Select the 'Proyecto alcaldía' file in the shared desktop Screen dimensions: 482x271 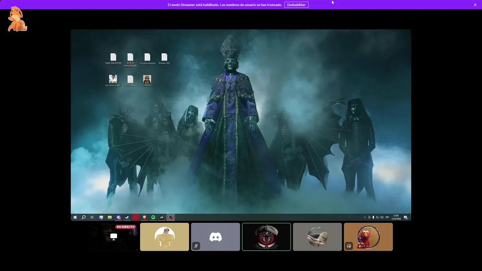point(147,59)
